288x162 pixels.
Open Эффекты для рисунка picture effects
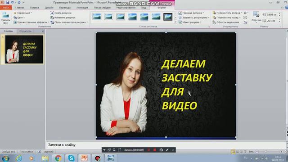coord(194,18)
